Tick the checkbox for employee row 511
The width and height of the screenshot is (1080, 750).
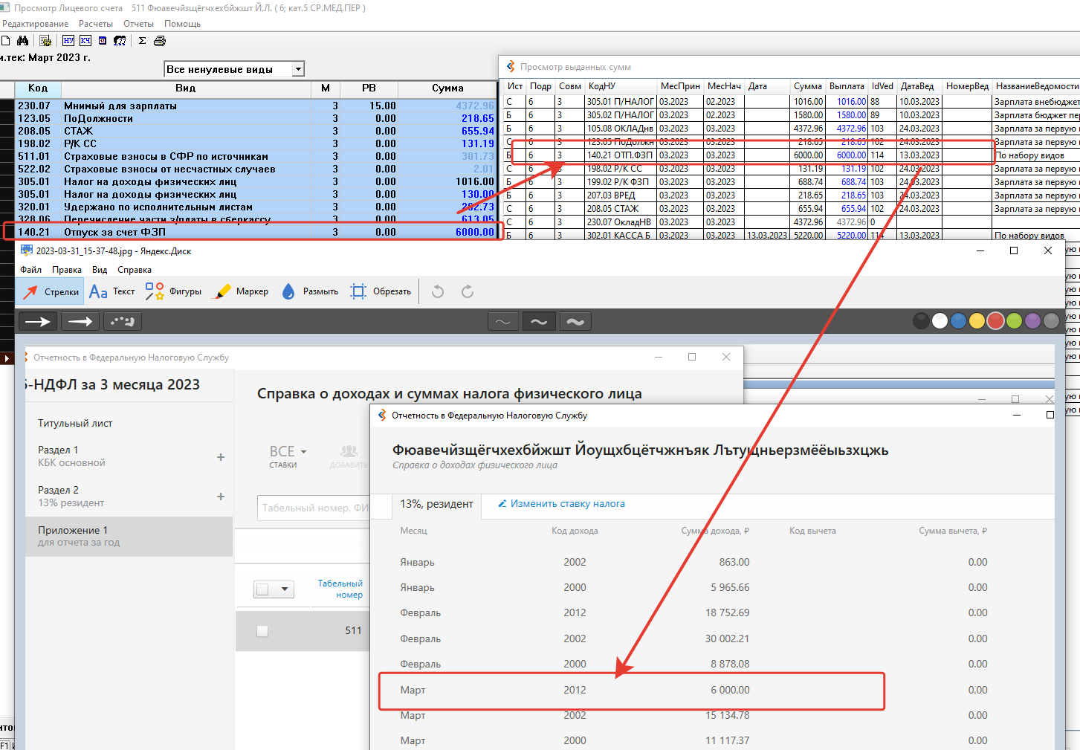pos(262,631)
